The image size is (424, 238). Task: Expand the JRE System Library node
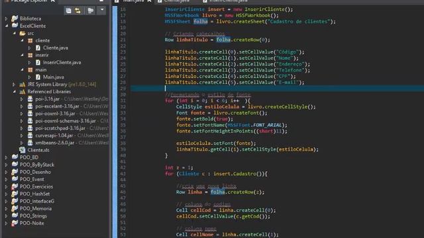point(14,84)
